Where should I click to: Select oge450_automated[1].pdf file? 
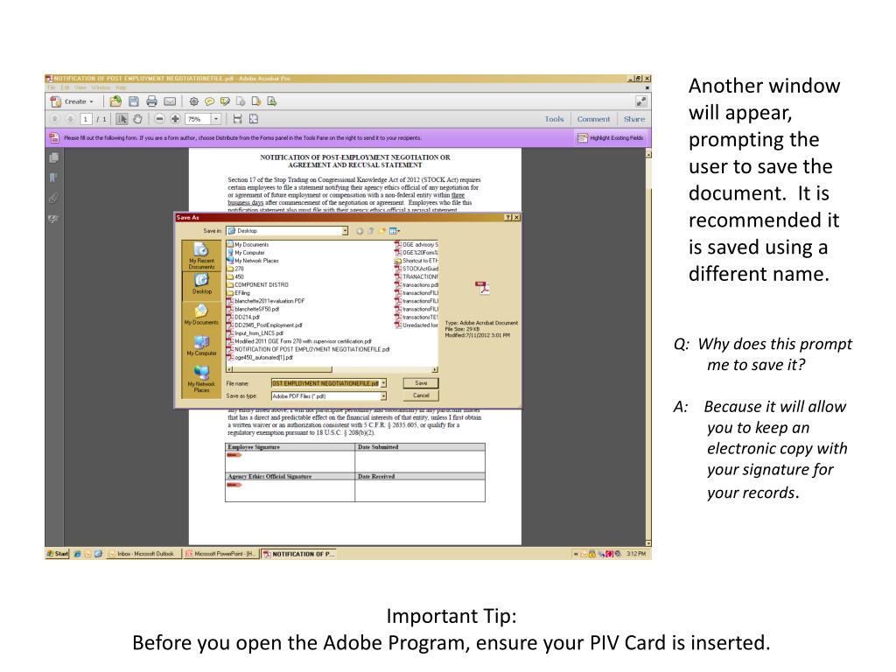click(x=260, y=357)
